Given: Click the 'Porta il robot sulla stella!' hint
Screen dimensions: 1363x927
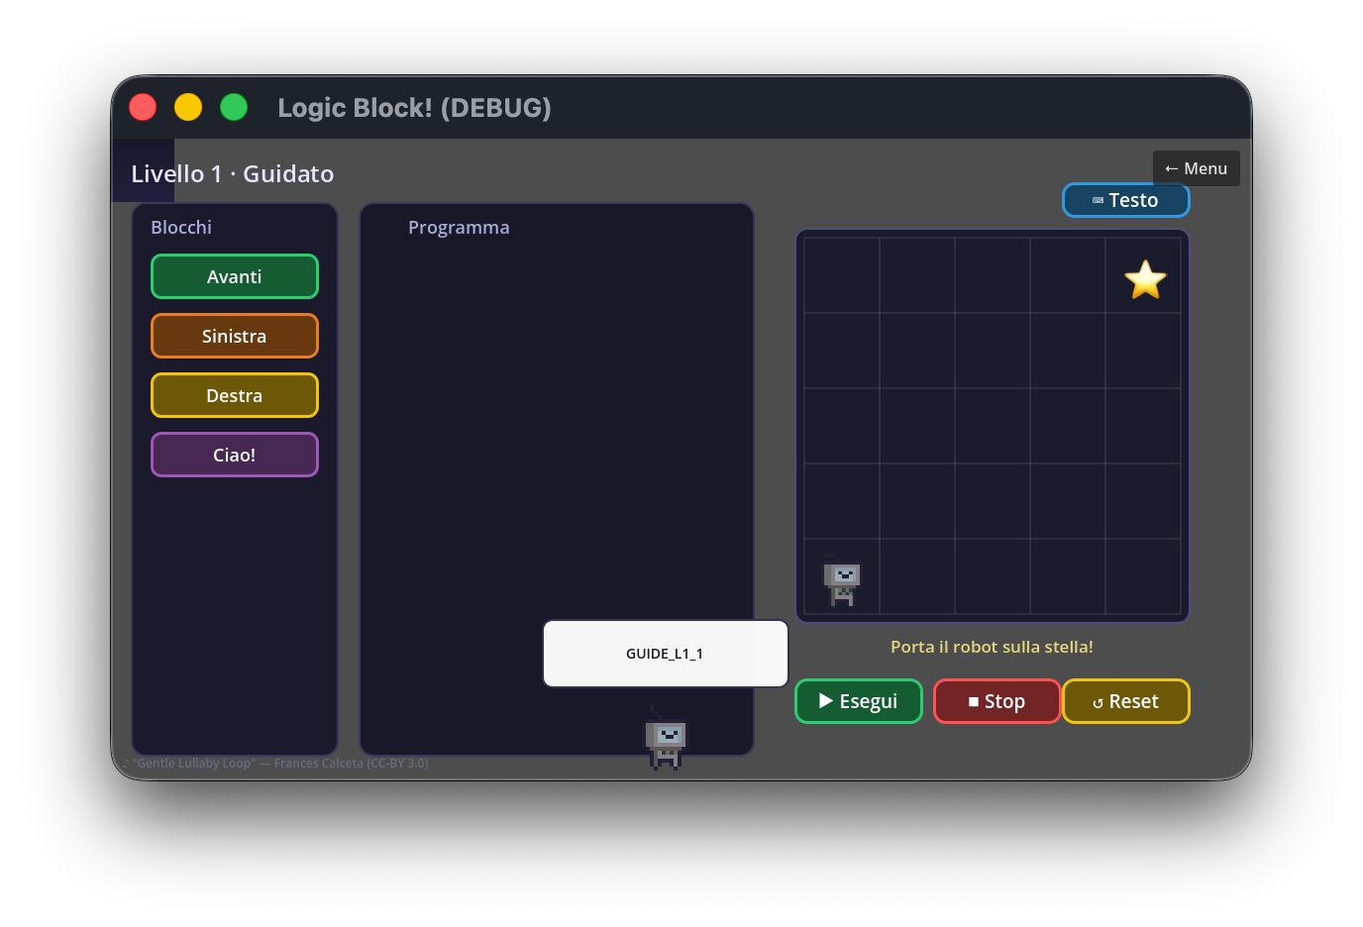Looking at the screenshot, I should [x=992, y=647].
